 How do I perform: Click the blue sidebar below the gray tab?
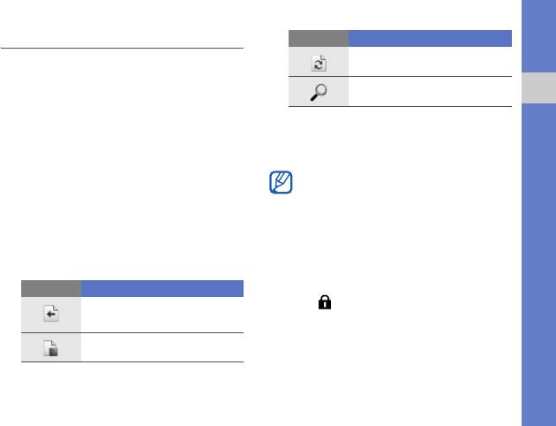click(538, 265)
